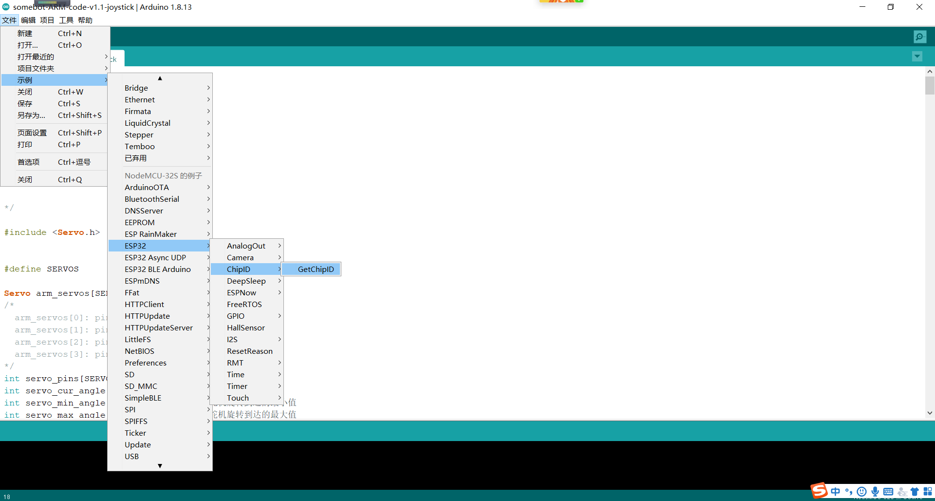Toggle Chinese/English input with 中 icon
The image size is (935, 501).
836,491
